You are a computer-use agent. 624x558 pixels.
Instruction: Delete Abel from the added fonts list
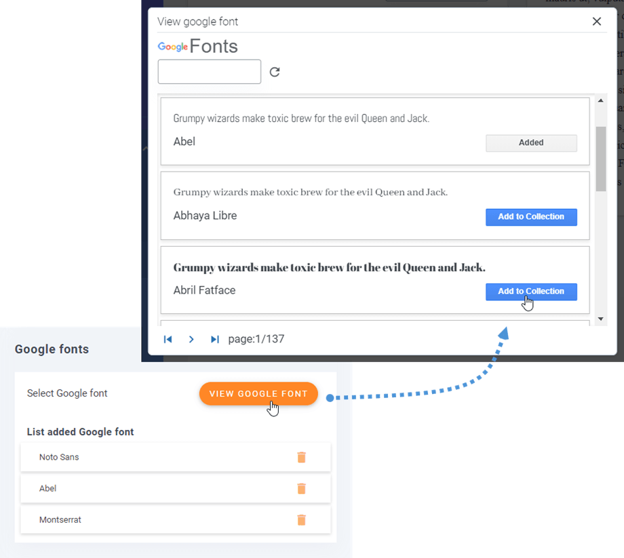(302, 488)
